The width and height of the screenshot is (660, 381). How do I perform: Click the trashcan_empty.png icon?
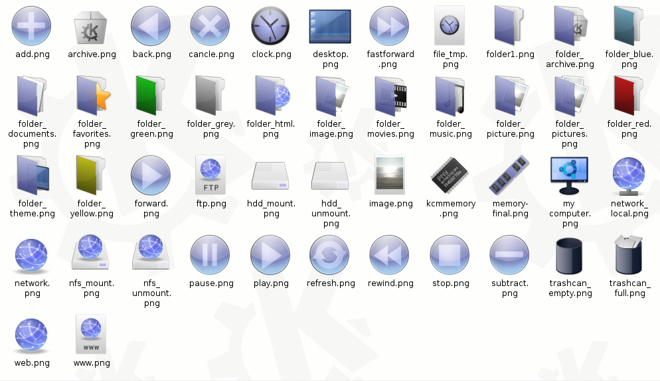pyautogui.click(x=569, y=256)
